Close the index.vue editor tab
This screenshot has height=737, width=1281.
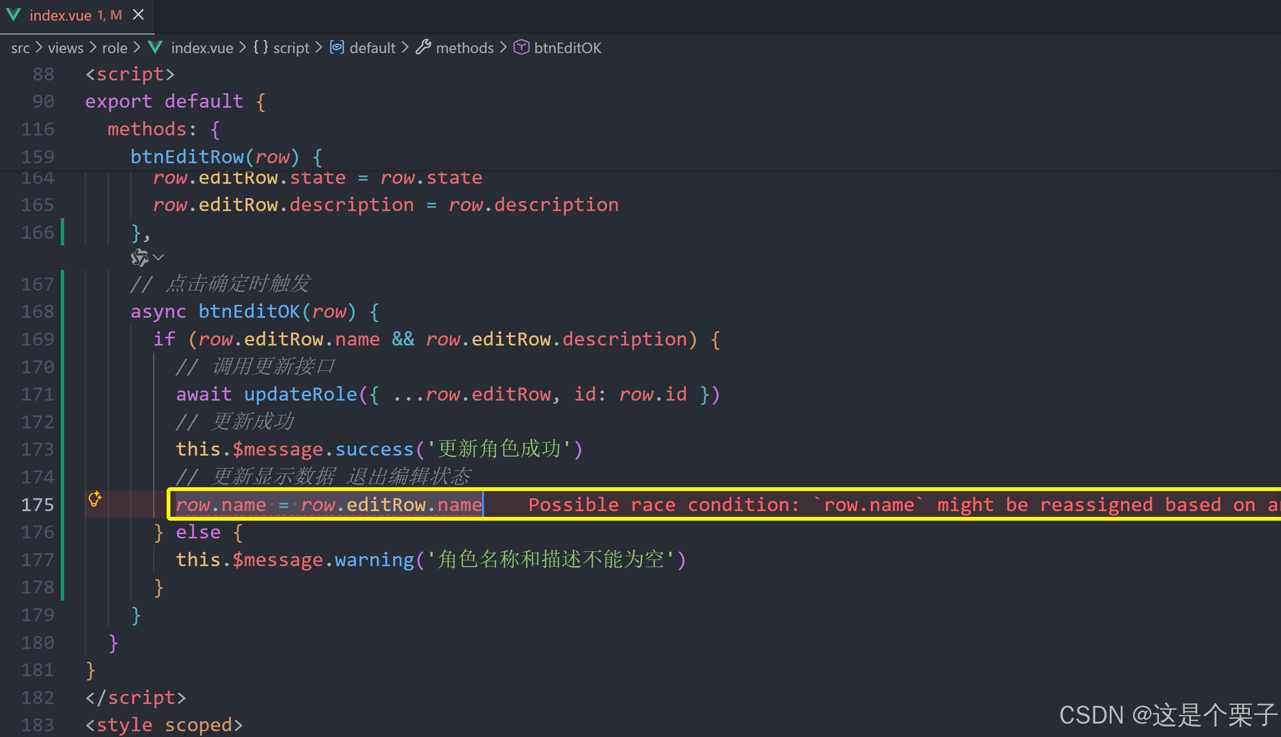(138, 15)
